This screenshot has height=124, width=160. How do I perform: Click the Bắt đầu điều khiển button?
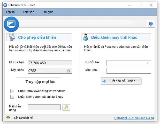coord(121,81)
